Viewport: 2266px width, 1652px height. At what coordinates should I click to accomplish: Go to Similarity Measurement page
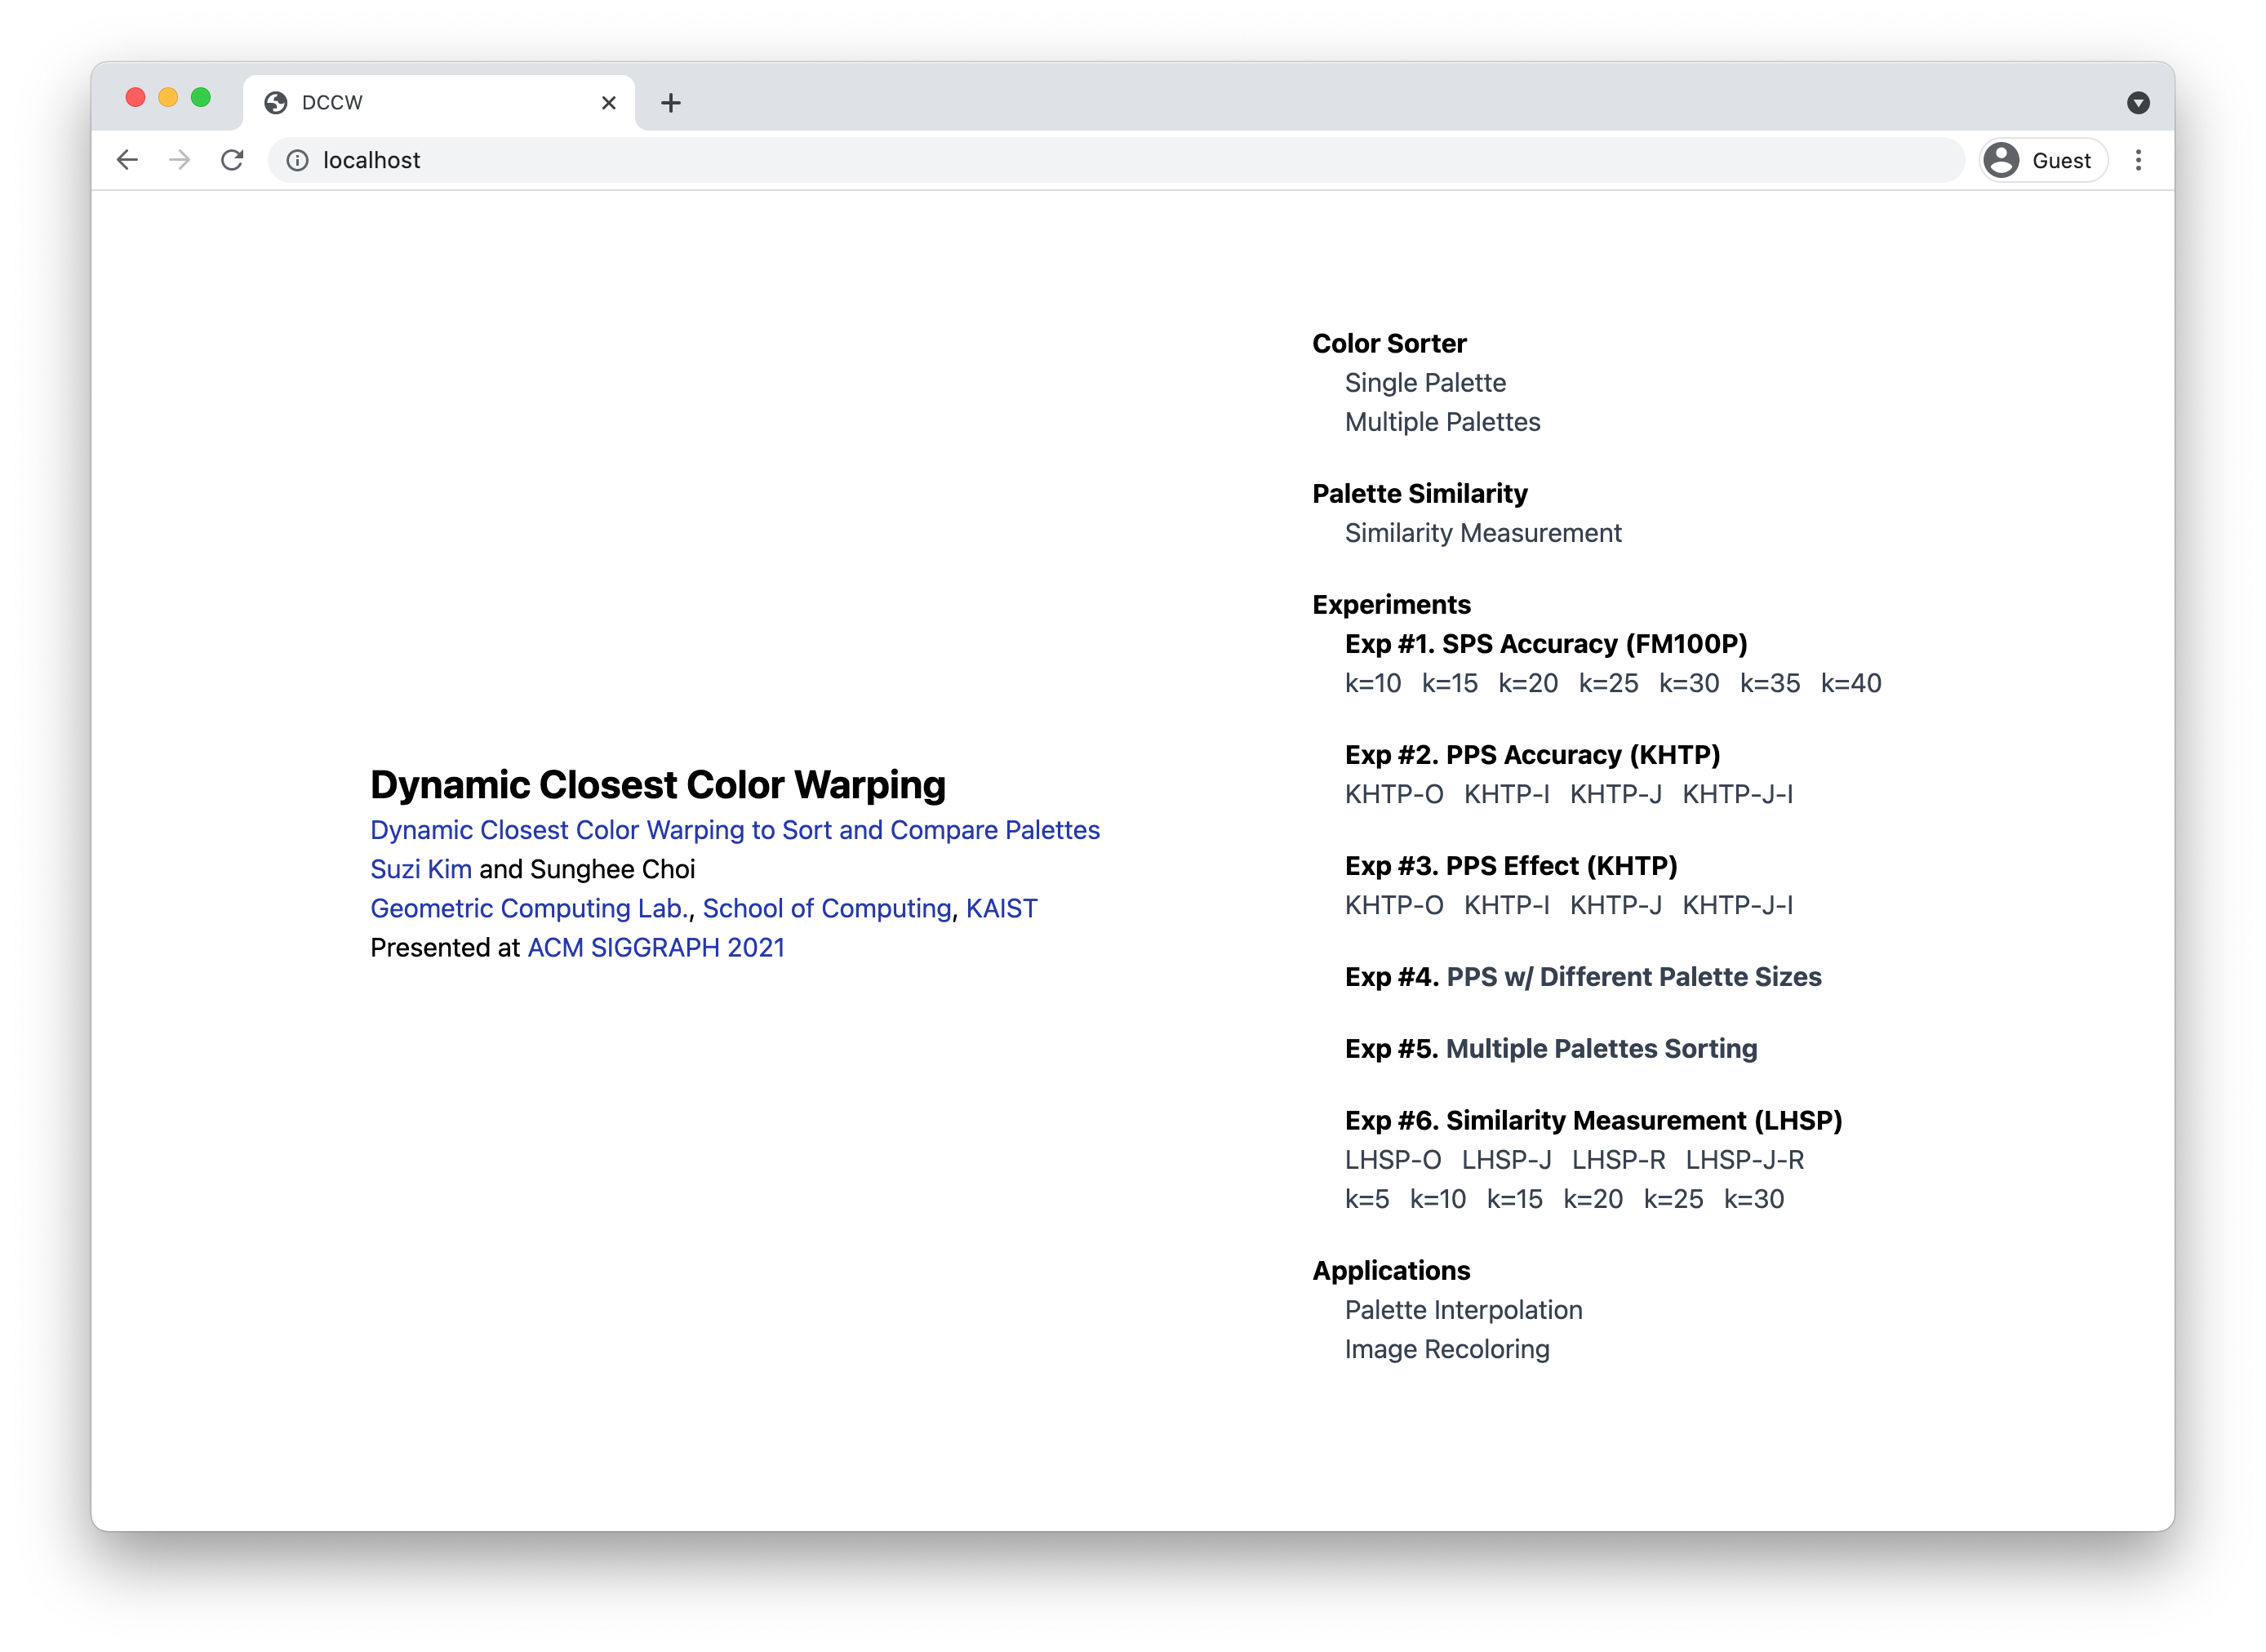click(1483, 533)
